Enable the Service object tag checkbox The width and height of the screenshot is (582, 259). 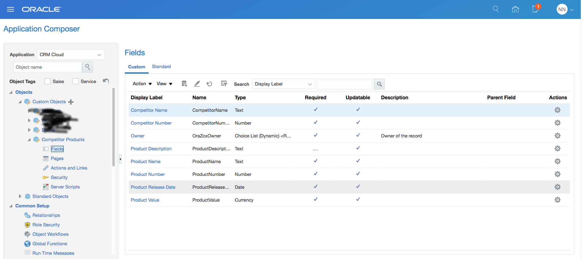(76, 81)
